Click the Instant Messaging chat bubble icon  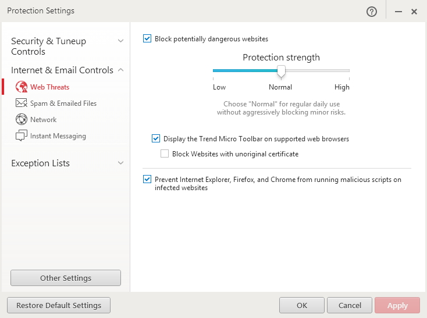22,136
